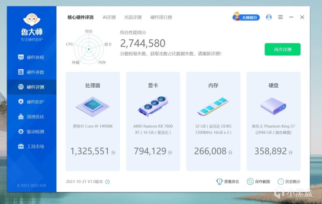Click graphics score 794,129
Image resolution: width=322 pixels, height=204 pixels.
(150, 151)
